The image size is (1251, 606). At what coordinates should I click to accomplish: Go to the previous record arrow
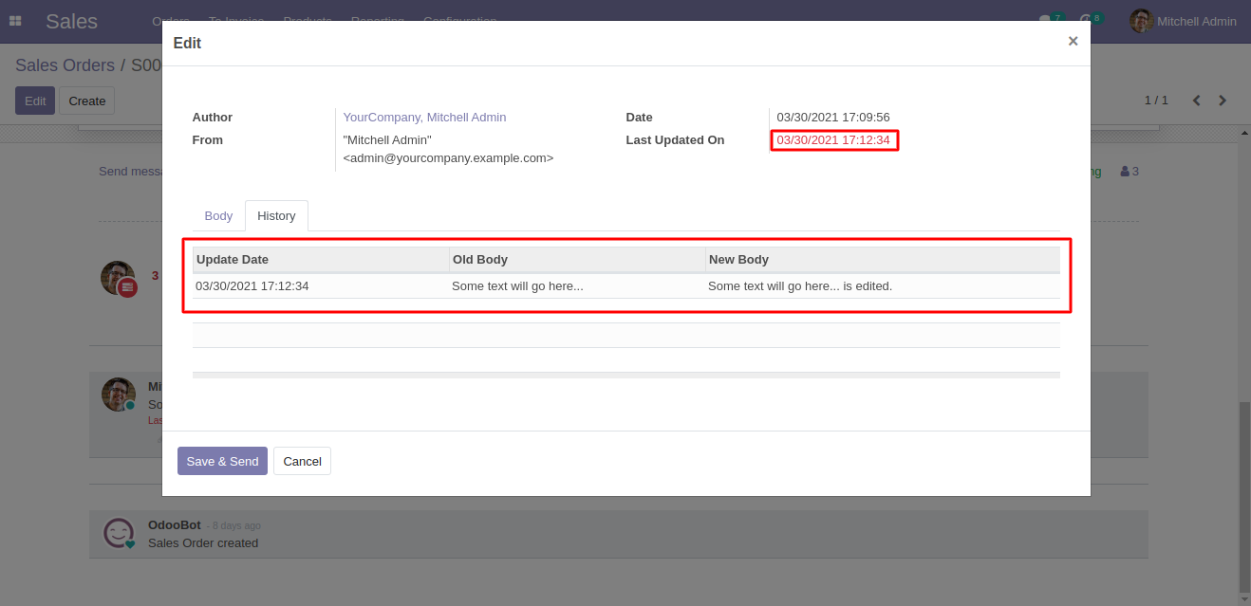(x=1196, y=101)
